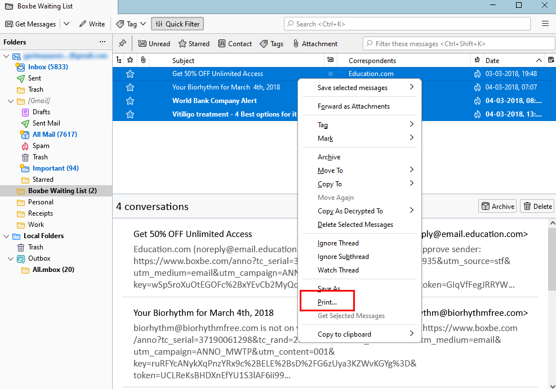This screenshot has height=389, width=556.
Task: Open Mark submenu
Action: pyautogui.click(x=359, y=138)
